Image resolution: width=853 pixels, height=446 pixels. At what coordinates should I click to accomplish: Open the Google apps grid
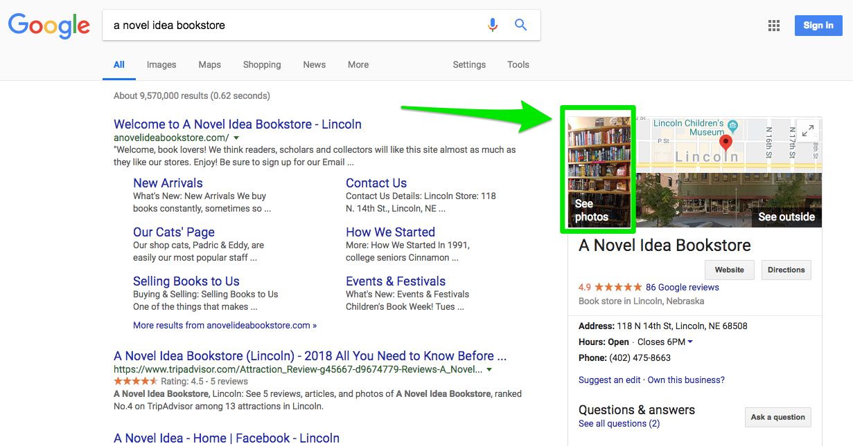[x=774, y=26]
